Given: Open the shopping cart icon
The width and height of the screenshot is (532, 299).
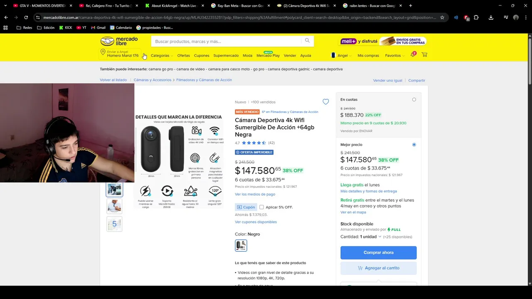Looking at the screenshot, I should tap(424, 55).
